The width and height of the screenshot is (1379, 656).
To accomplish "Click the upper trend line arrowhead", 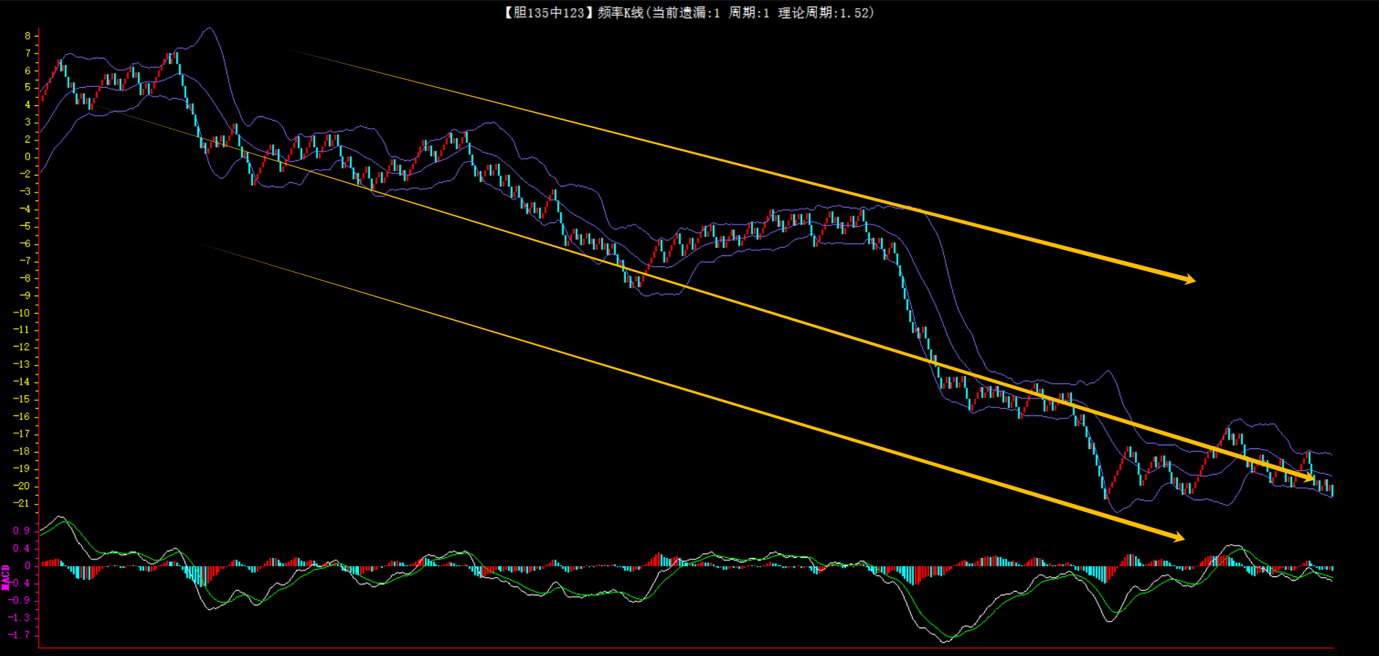I will [x=1190, y=279].
